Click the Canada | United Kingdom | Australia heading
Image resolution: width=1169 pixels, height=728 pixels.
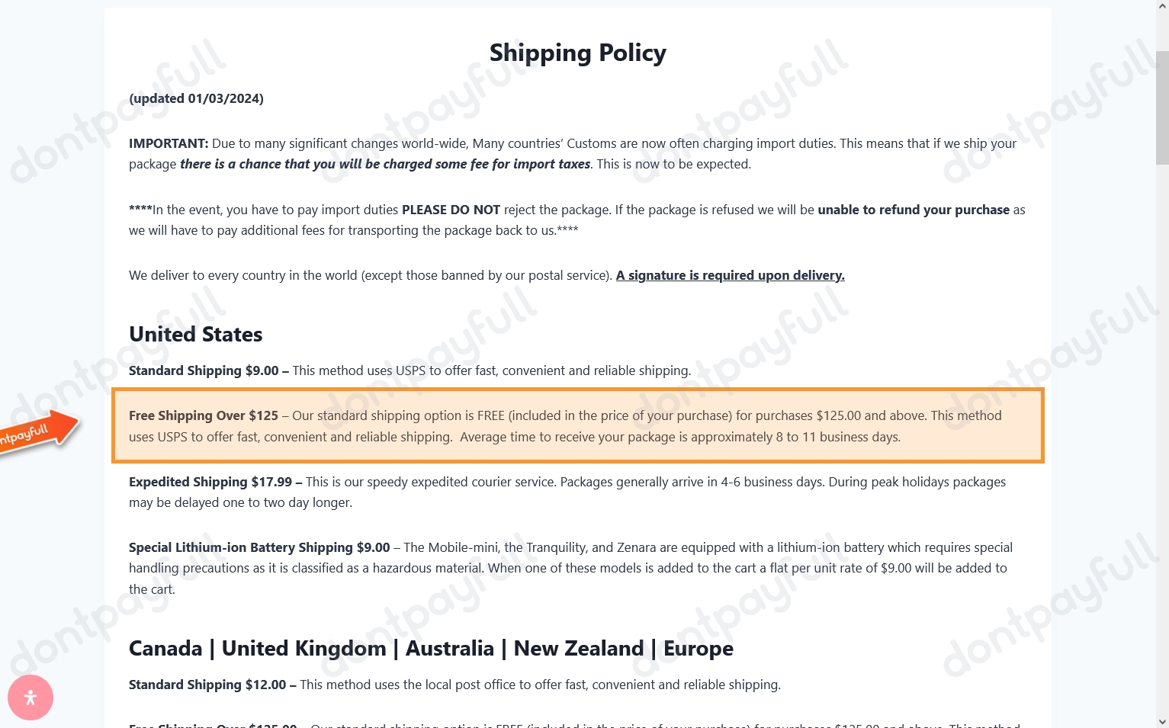pyautogui.click(x=431, y=648)
